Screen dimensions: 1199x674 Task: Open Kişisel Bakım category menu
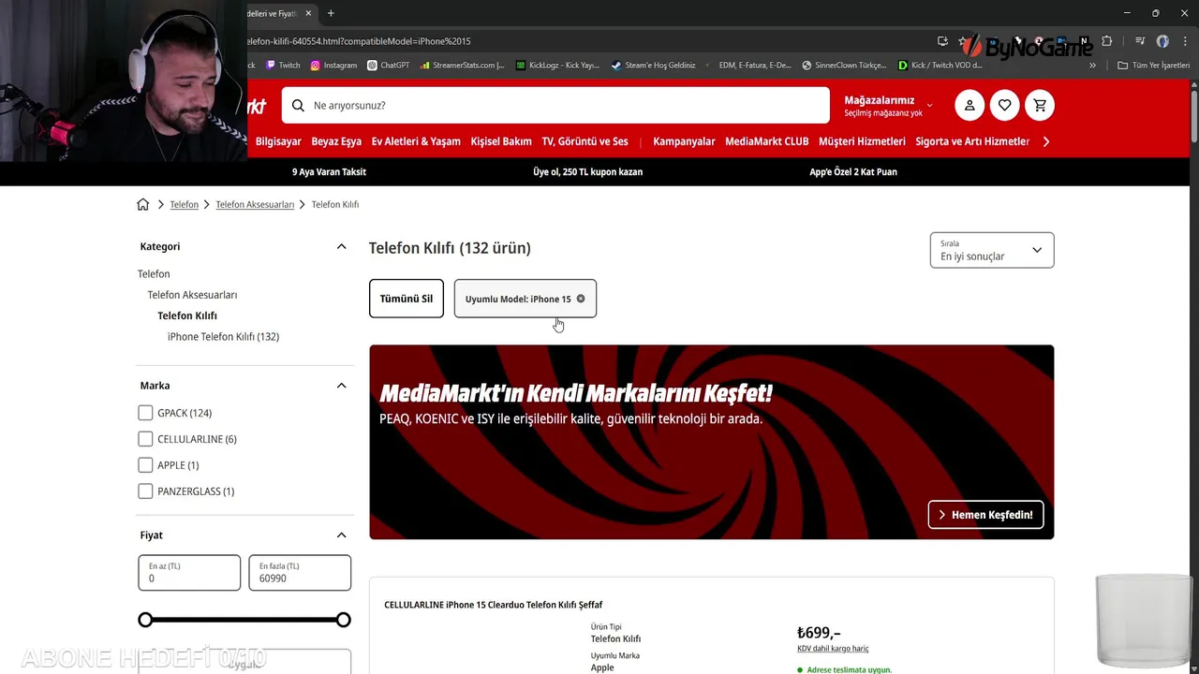tap(501, 141)
